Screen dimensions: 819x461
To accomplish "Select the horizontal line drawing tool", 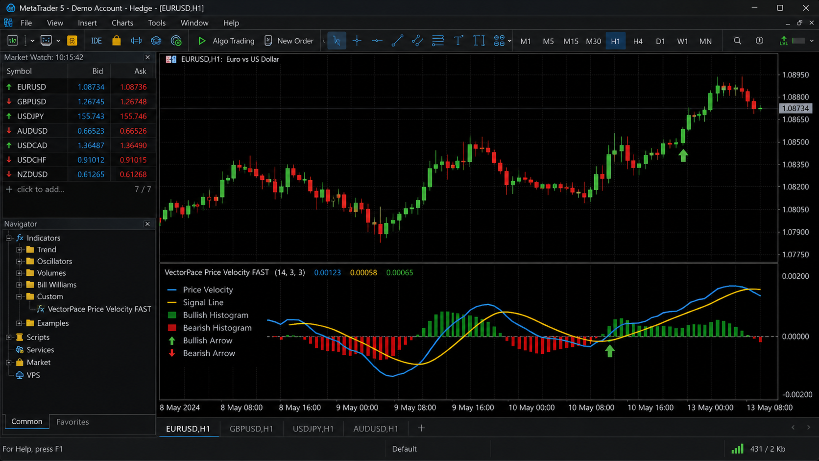I will point(377,41).
